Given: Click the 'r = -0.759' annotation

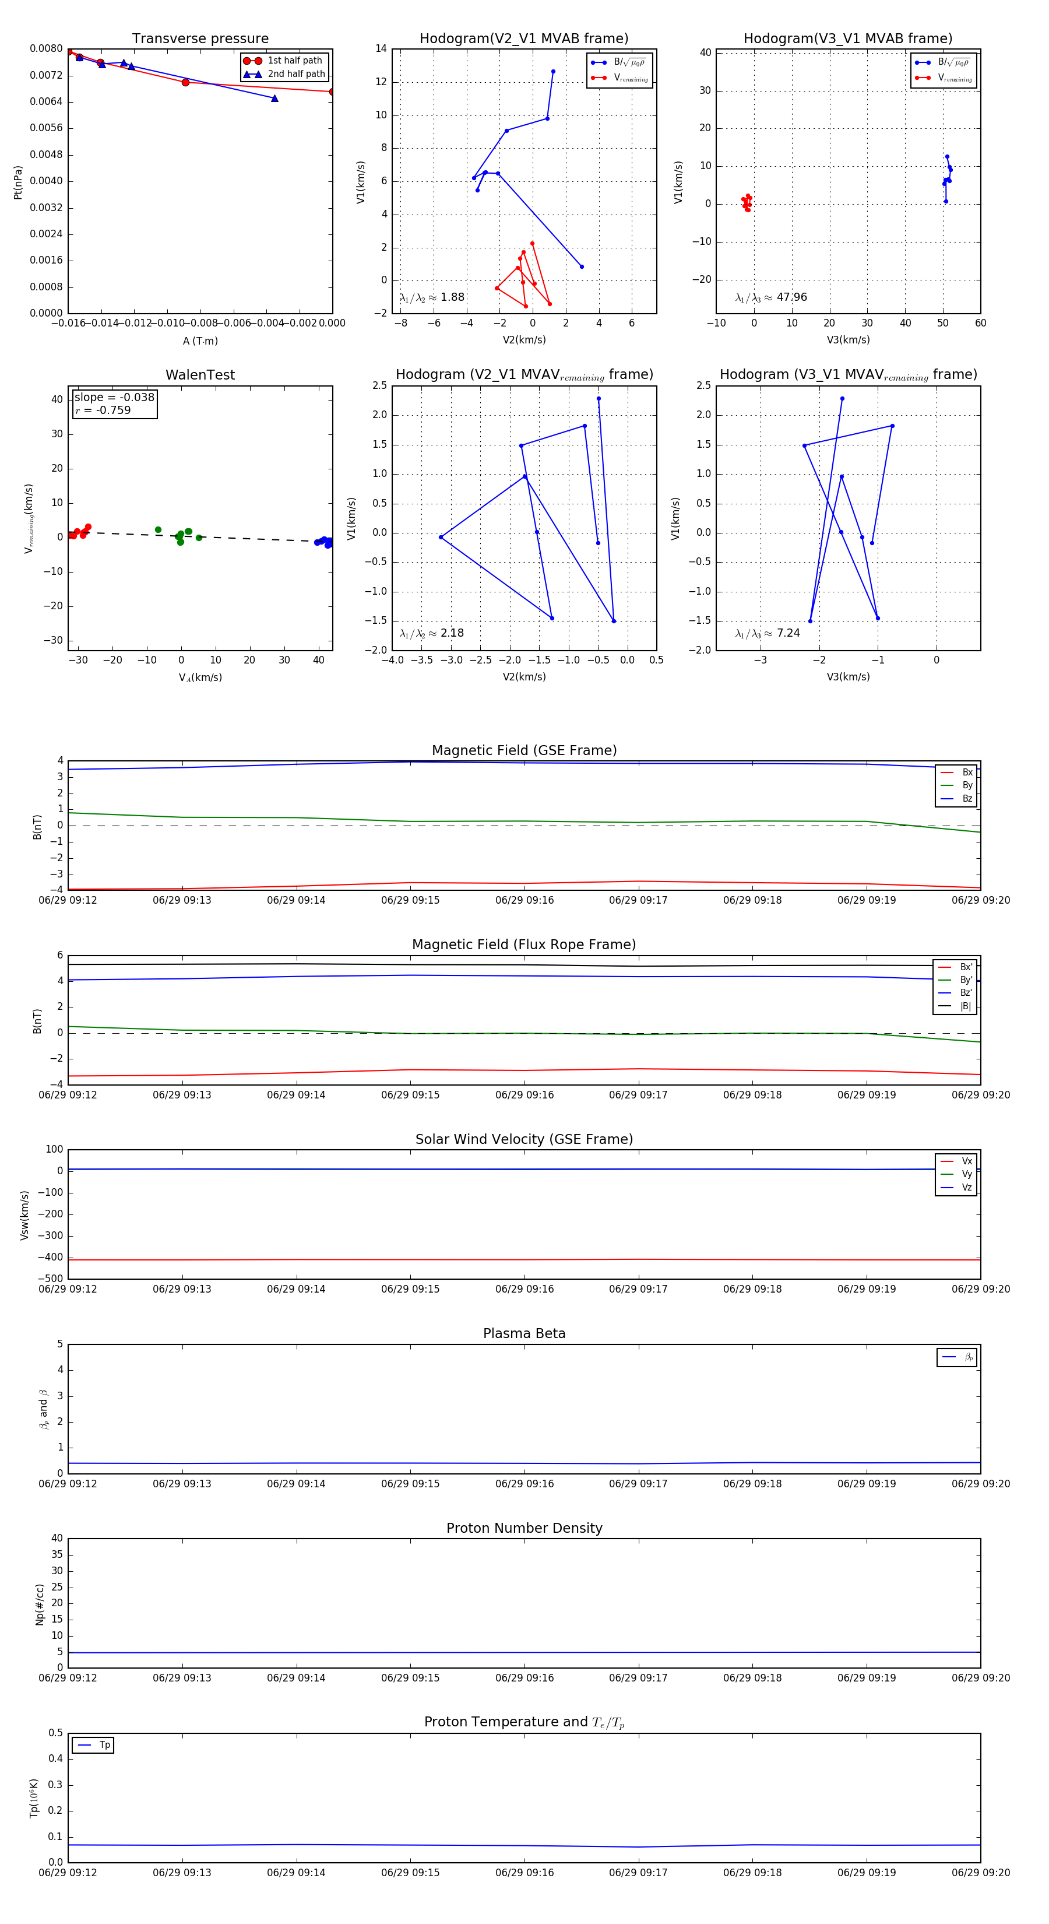Looking at the screenshot, I should [103, 410].
